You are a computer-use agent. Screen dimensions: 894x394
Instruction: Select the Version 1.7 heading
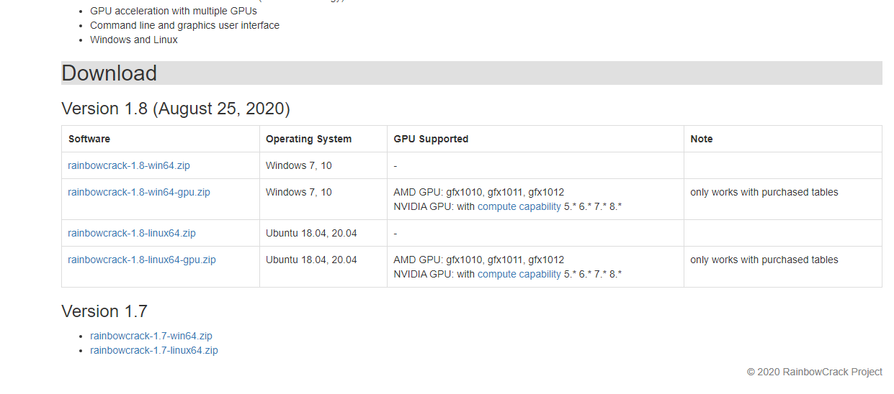pyautogui.click(x=104, y=311)
